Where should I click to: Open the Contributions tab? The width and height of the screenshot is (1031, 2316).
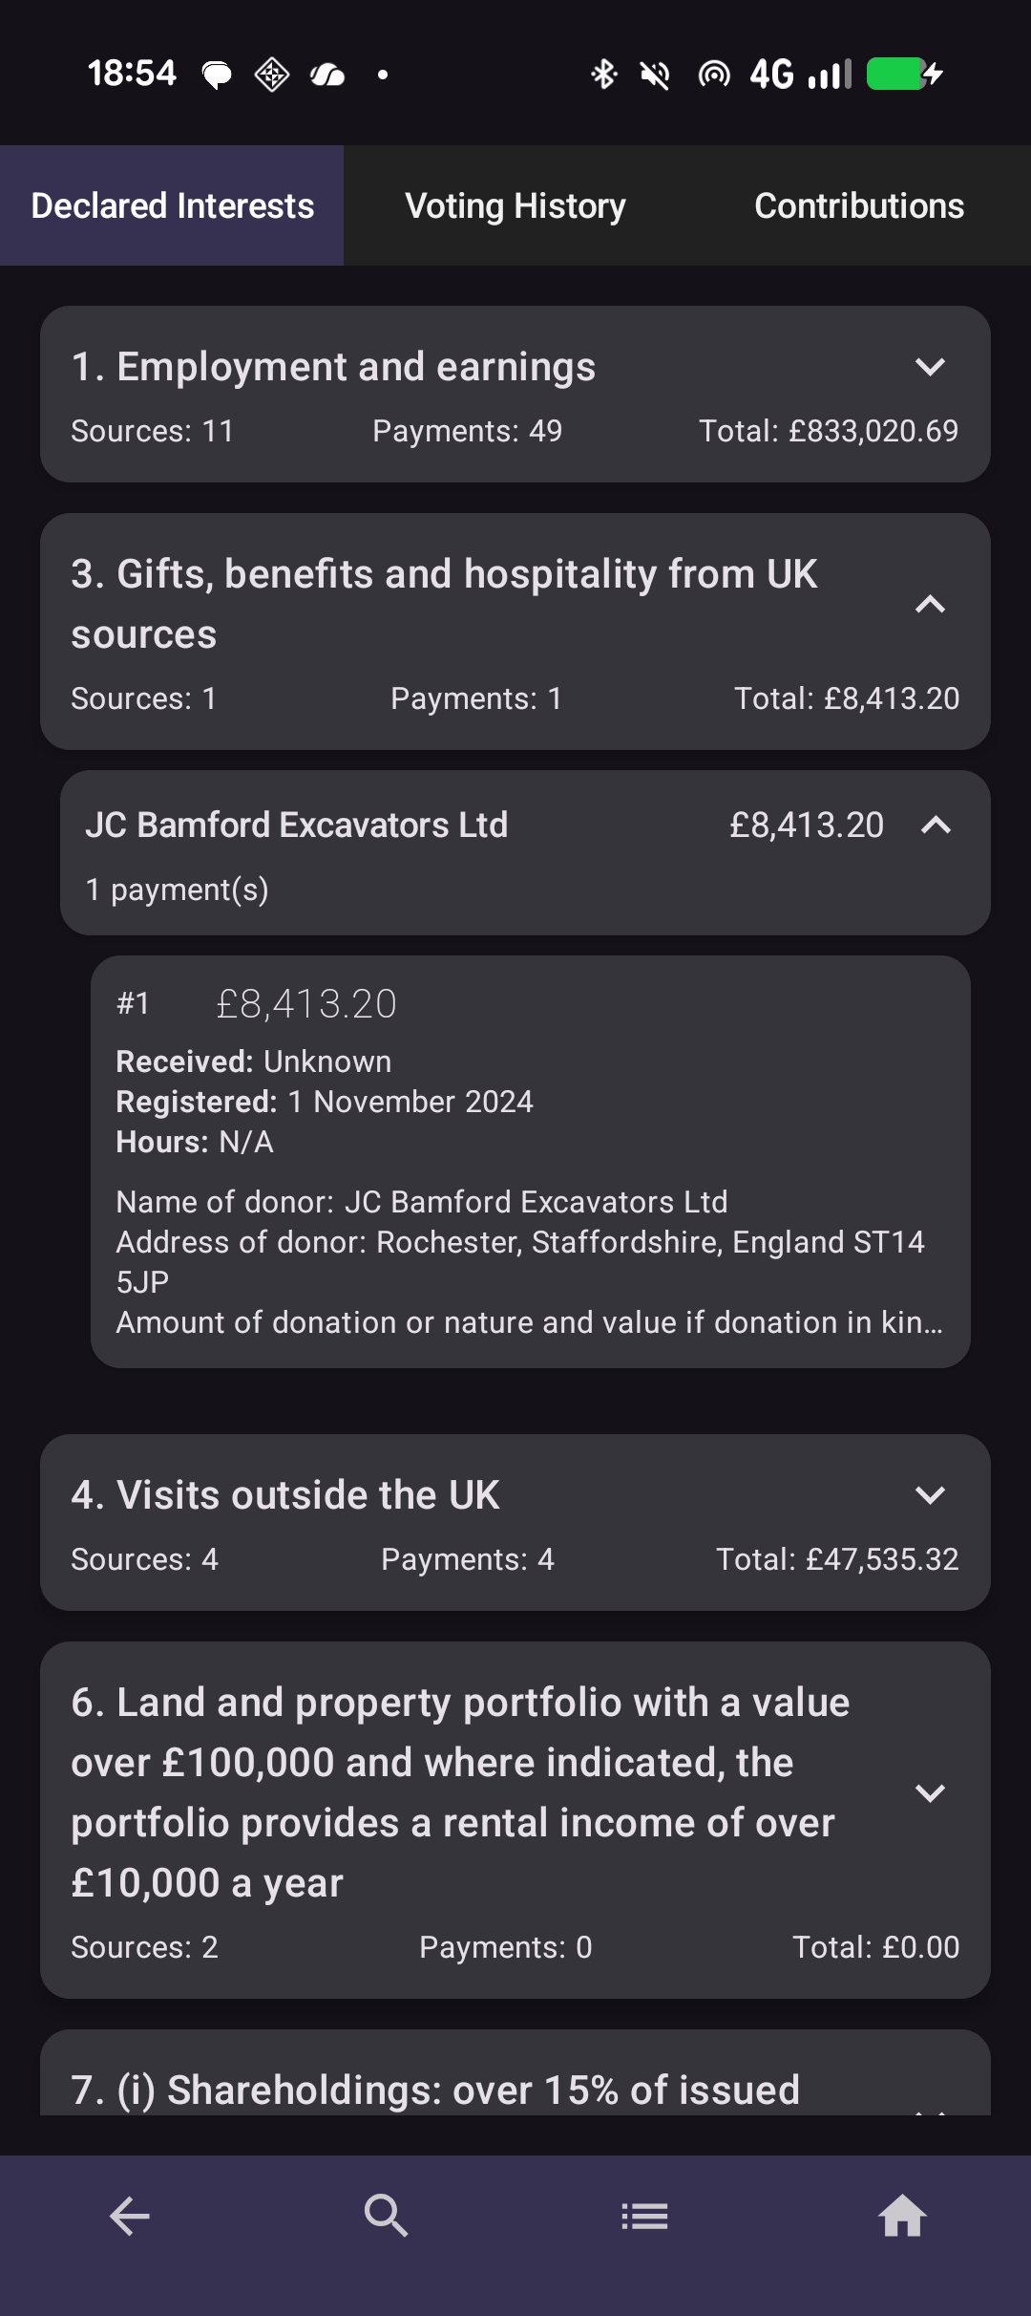tap(859, 205)
